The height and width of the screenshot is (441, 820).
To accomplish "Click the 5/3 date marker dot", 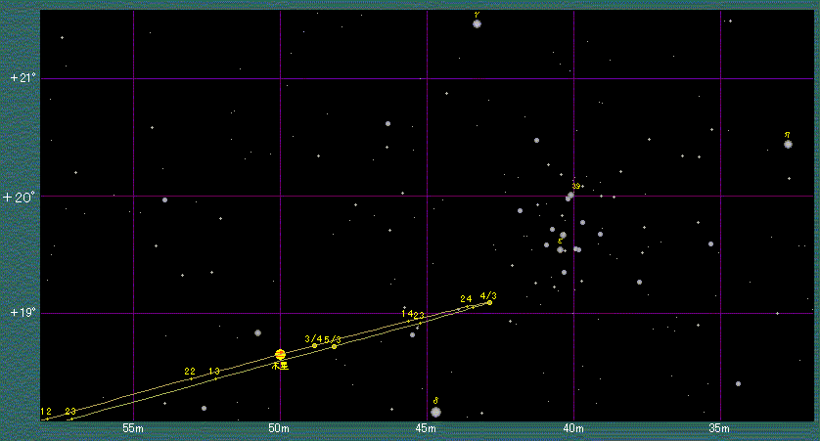I will (335, 346).
